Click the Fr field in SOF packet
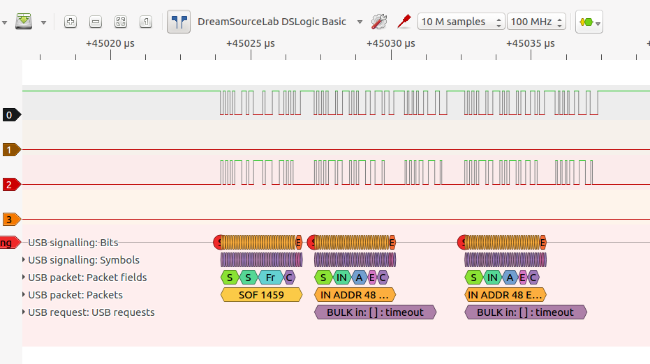Image resolution: width=650 pixels, height=364 pixels. (x=270, y=278)
